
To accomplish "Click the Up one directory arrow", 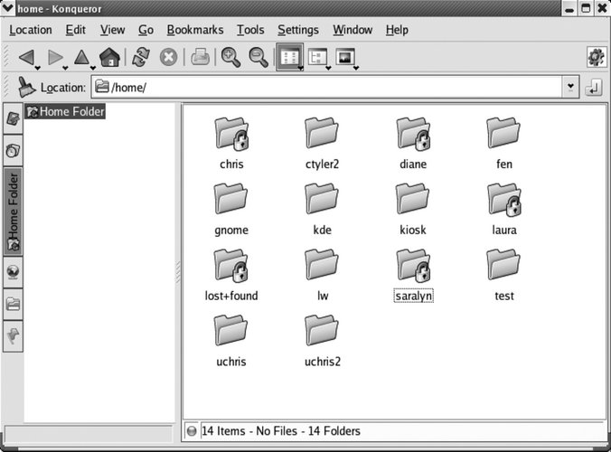I will tap(81, 57).
